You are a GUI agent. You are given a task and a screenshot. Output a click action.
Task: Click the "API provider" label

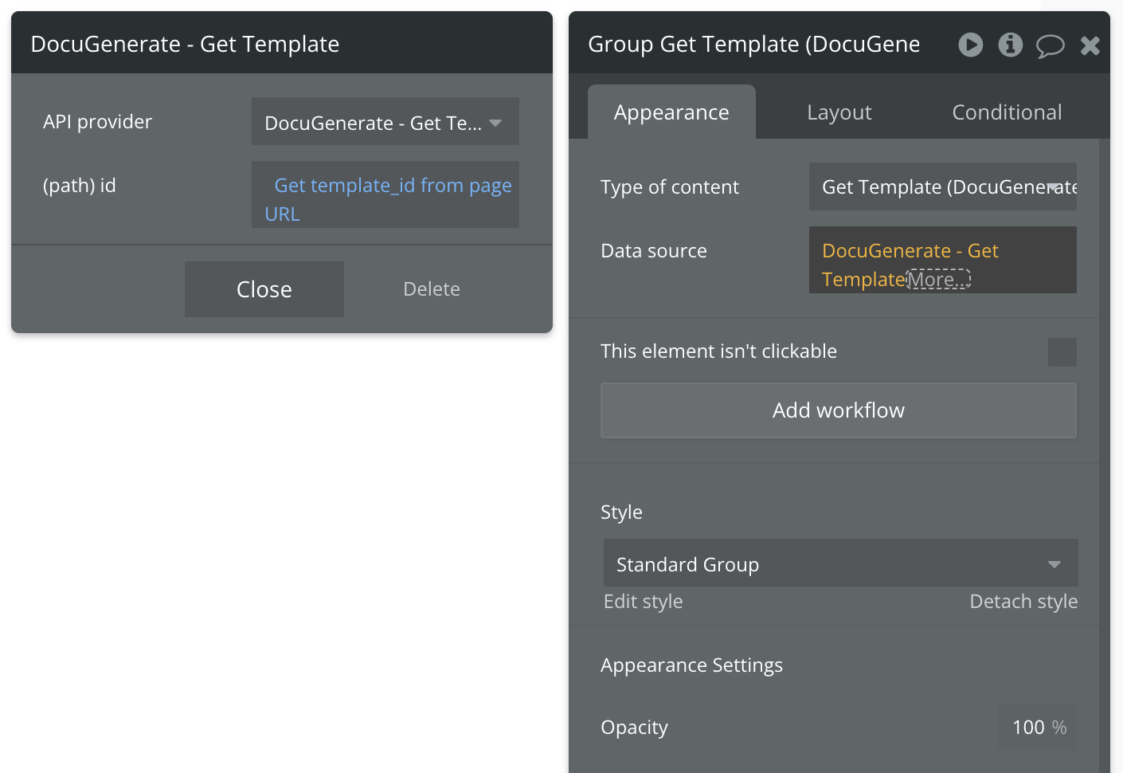click(97, 122)
